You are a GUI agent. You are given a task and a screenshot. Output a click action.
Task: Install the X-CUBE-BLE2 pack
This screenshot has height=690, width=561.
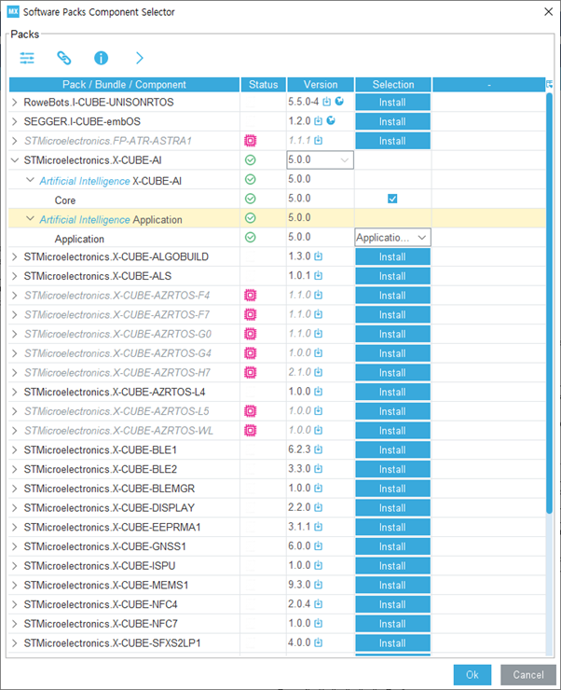tap(392, 469)
